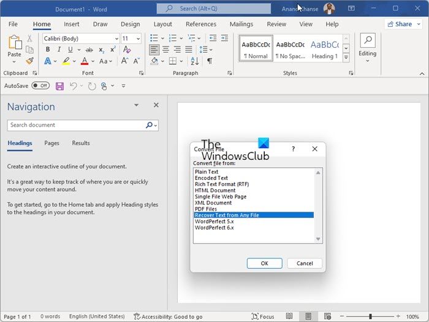Toggle align left paragraph button

pyautogui.click(x=154, y=50)
